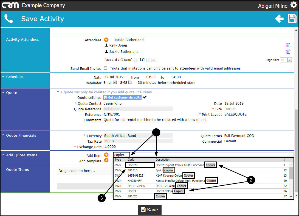Remove Jackie Sutherland using trash icon

(288, 51)
